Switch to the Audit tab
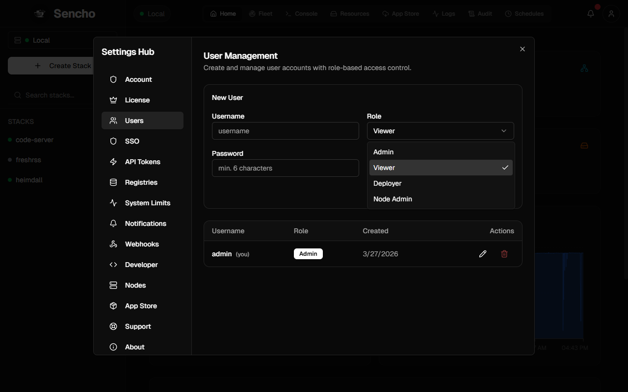628x392 pixels. (x=480, y=14)
